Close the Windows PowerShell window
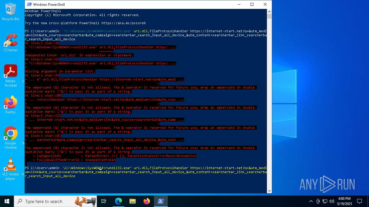The image size is (369, 207). pyautogui.click(x=265, y=4)
